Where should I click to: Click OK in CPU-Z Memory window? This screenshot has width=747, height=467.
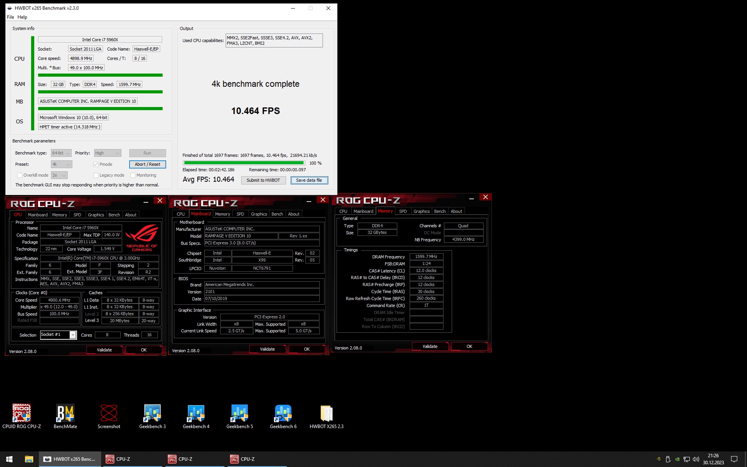pos(469,346)
